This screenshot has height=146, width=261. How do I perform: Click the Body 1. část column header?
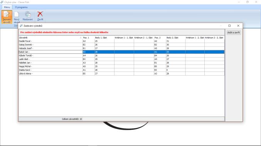click(104, 38)
